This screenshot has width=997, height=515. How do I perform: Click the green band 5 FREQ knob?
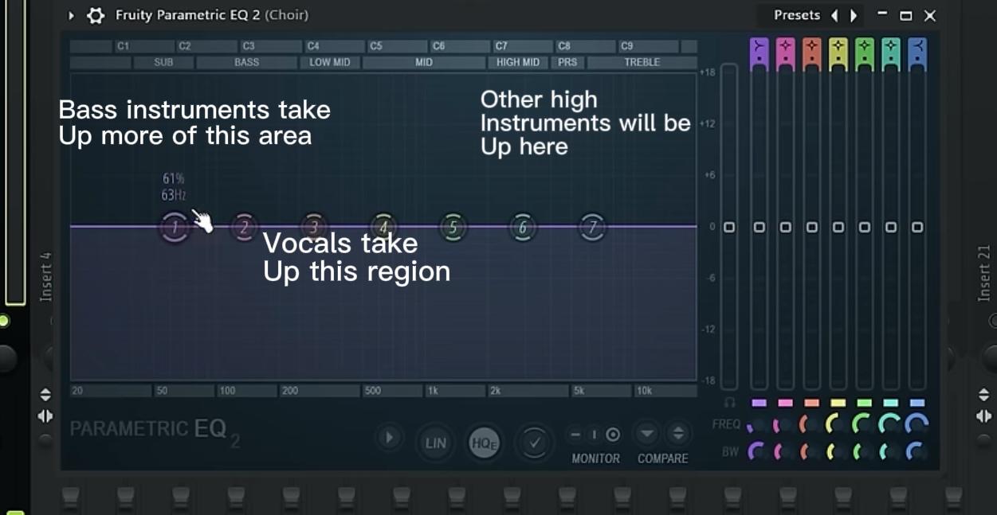pyautogui.click(x=865, y=425)
